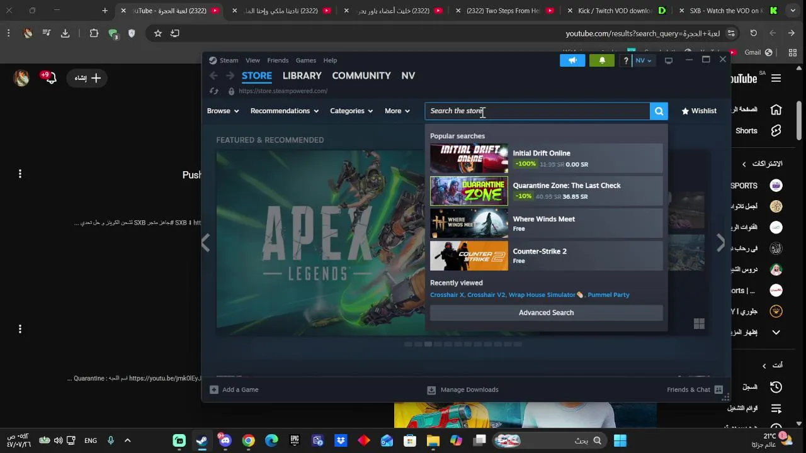This screenshot has width=806, height=453.
Task: Open the Friends menu in Steam
Action: [x=278, y=60]
